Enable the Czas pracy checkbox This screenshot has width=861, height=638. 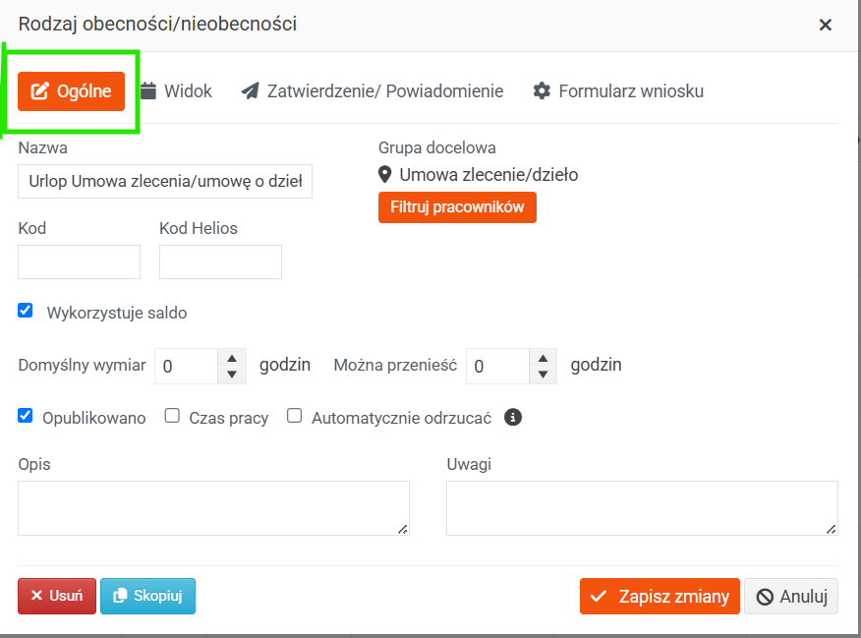[172, 416]
